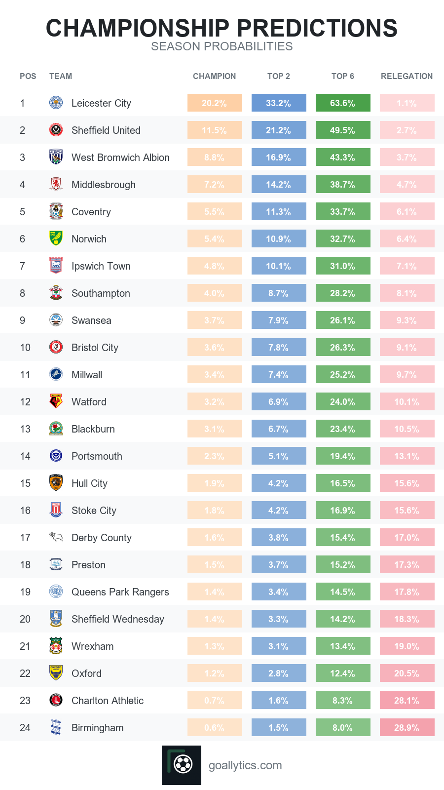Select Leicester City's 63.6% top 6 cell
This screenshot has height=790, width=444.
click(x=343, y=103)
